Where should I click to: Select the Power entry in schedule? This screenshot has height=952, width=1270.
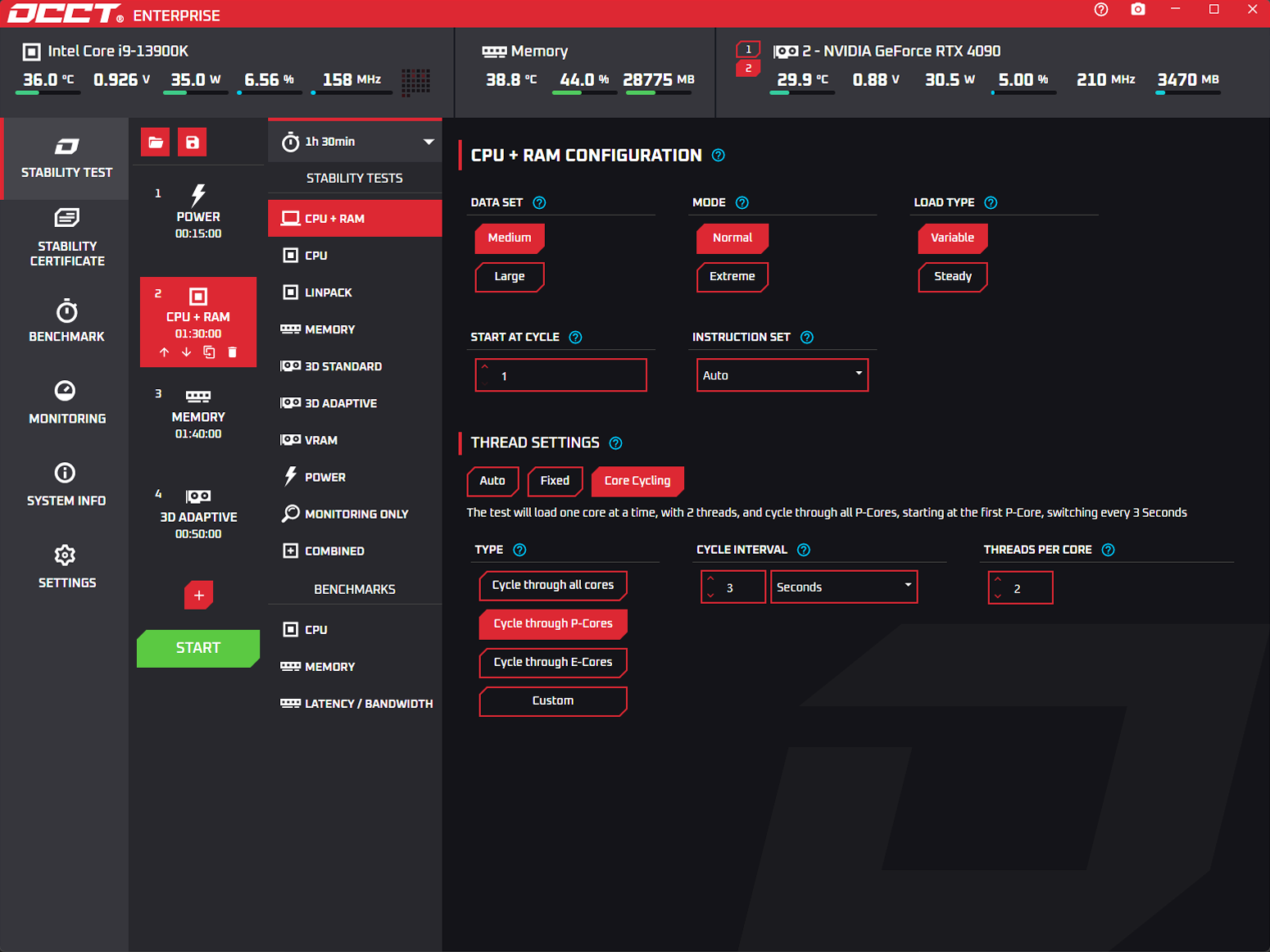point(198,213)
